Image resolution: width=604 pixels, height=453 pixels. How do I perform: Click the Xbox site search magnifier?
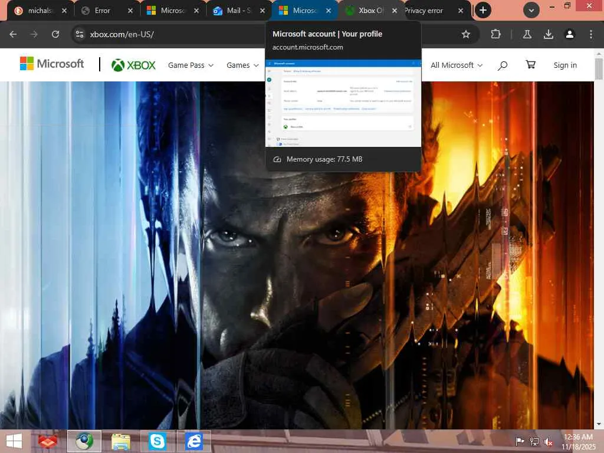click(x=502, y=65)
